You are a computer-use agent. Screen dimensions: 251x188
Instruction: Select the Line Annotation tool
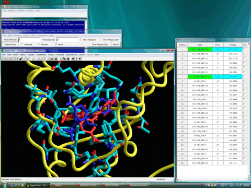[x=37, y=58]
